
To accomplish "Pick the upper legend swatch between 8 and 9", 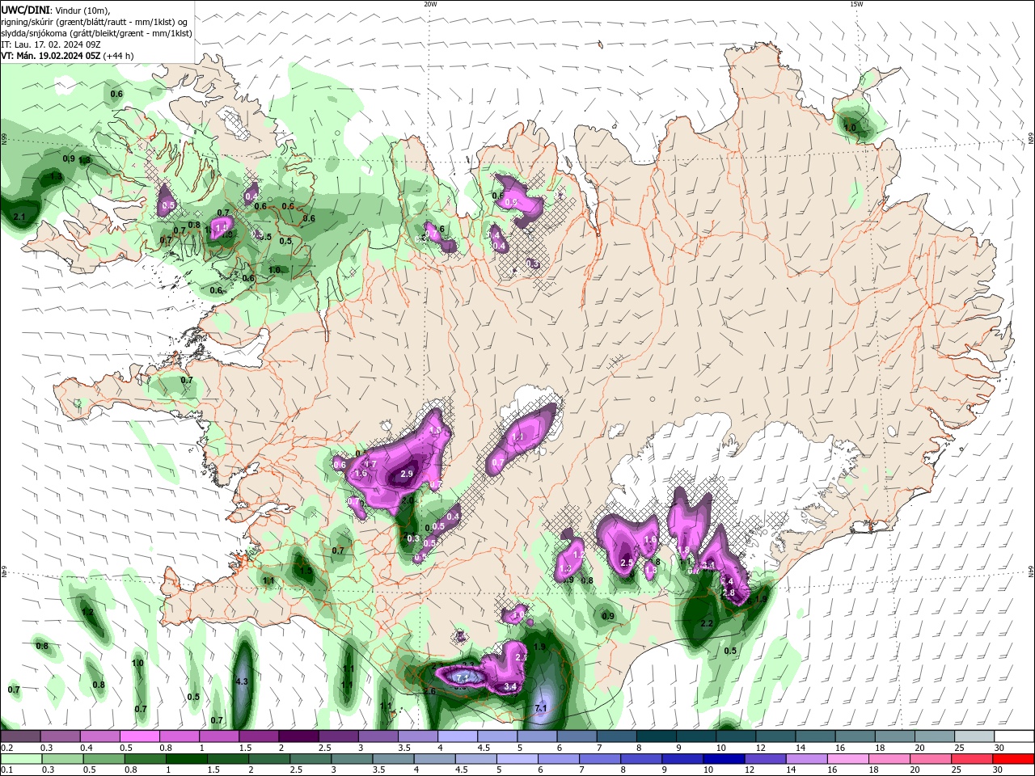I will pos(657,736).
